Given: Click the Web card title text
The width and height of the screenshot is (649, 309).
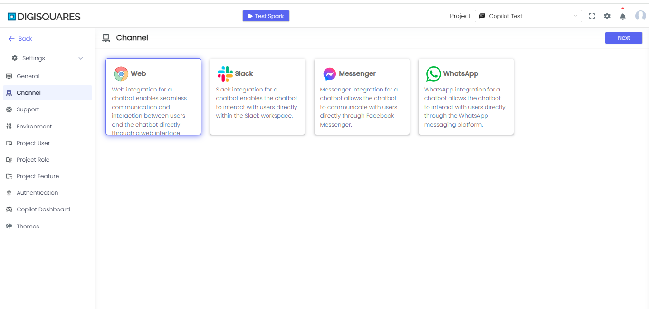Looking at the screenshot, I should (x=138, y=73).
